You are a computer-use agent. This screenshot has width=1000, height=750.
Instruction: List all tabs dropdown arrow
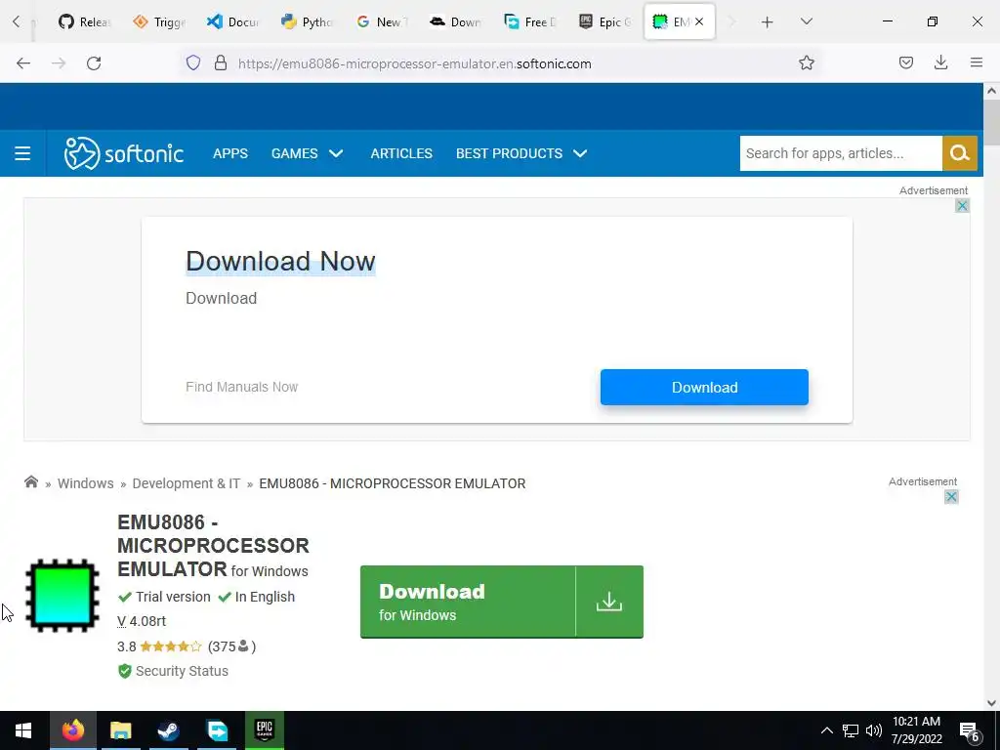pos(806,22)
